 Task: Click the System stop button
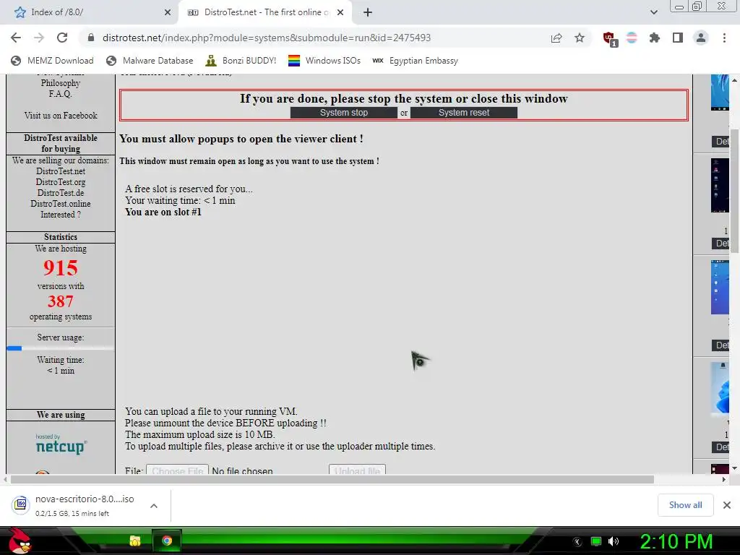(x=343, y=112)
